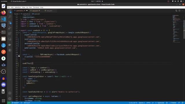
Task: Click the open changes icon in editor toolbar
Action: click(176, 11)
